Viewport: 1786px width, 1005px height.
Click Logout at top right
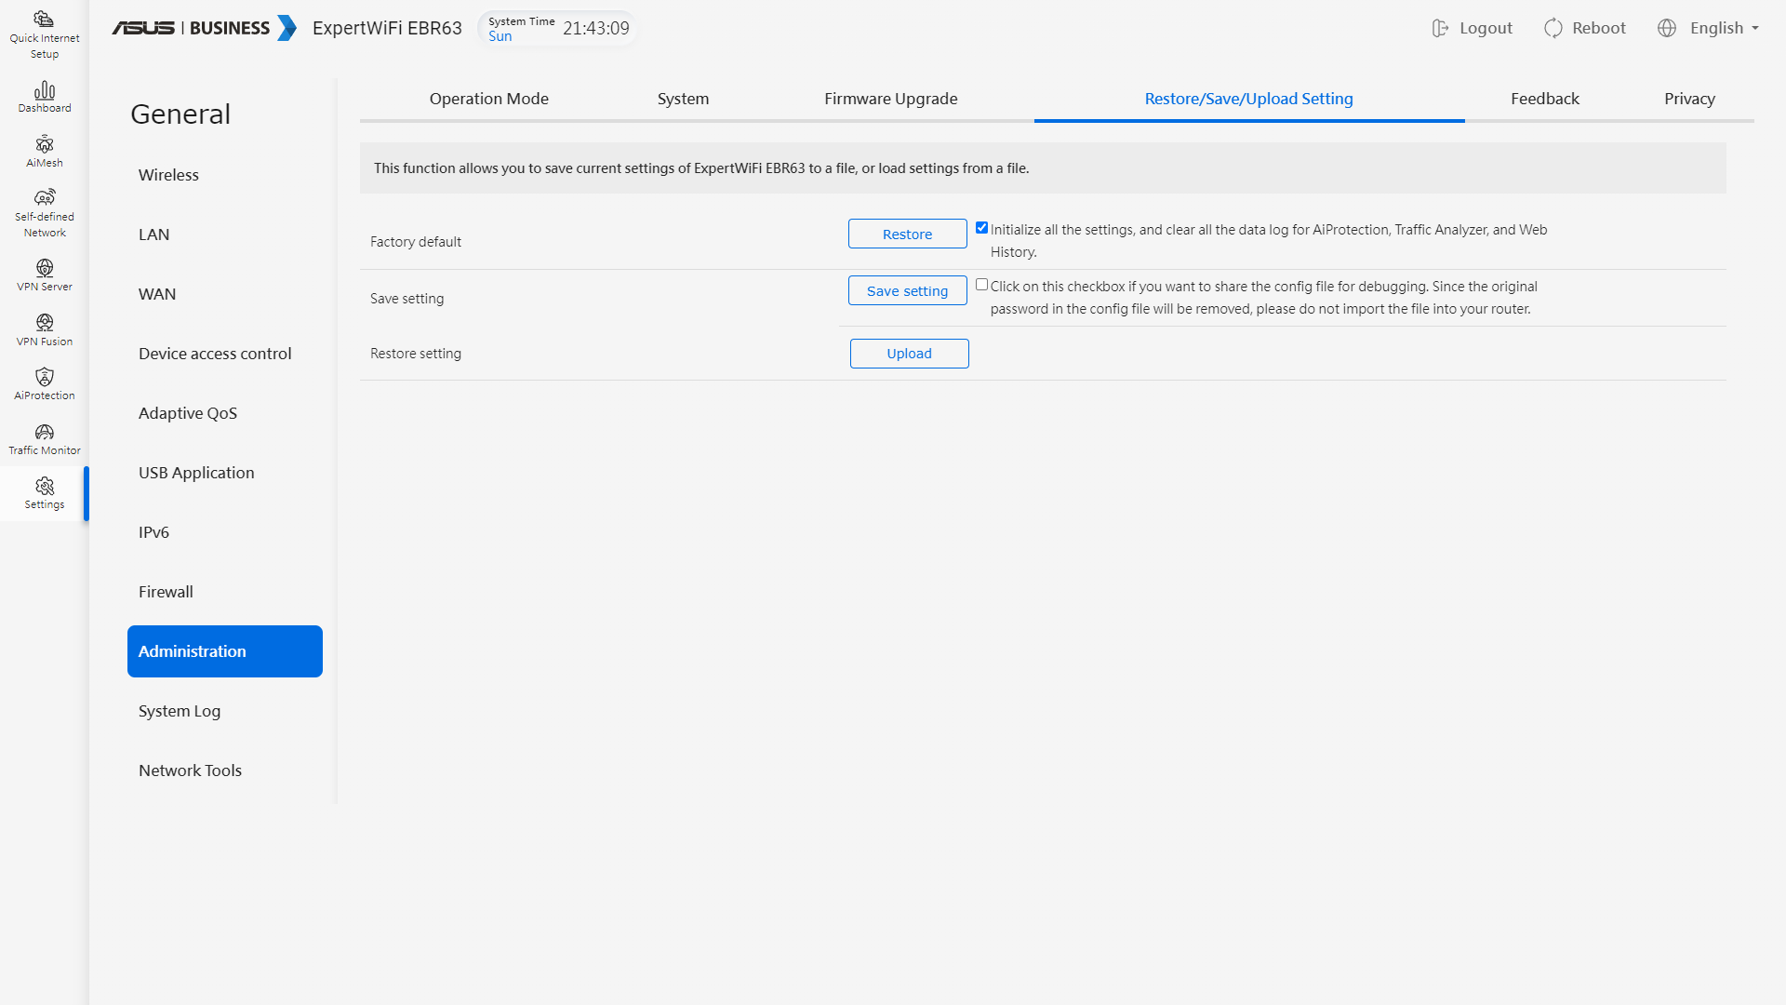click(1473, 28)
